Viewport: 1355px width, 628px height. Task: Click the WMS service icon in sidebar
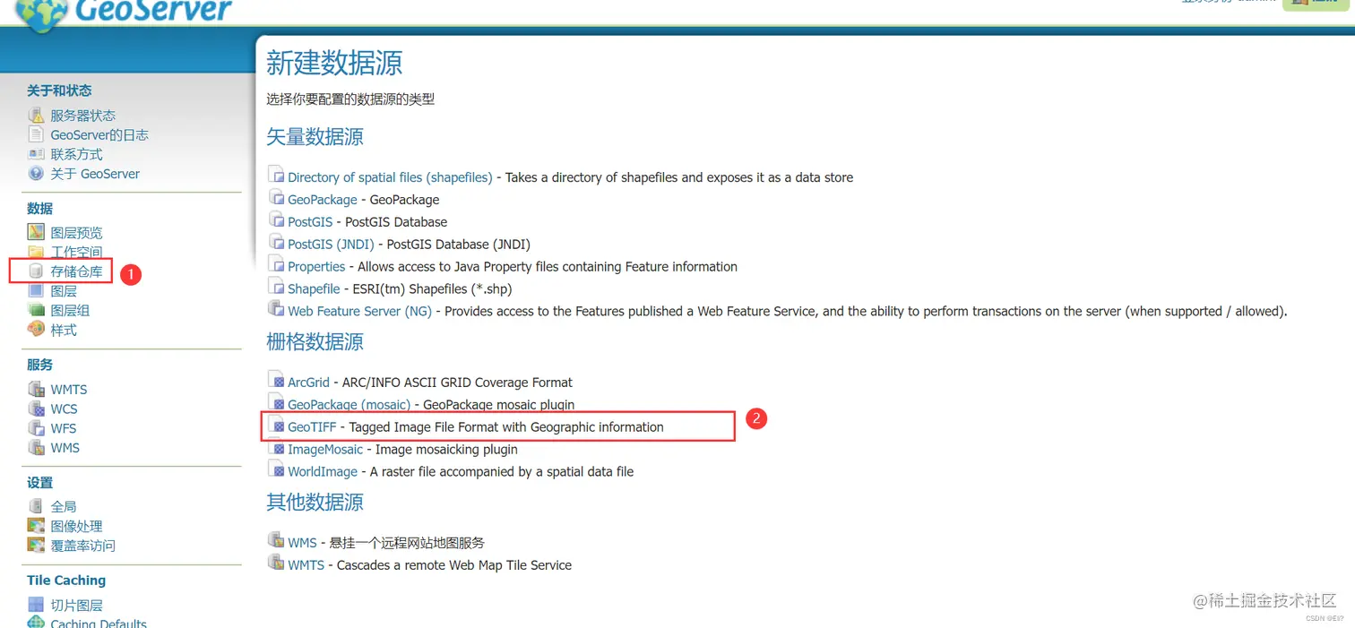pos(36,447)
